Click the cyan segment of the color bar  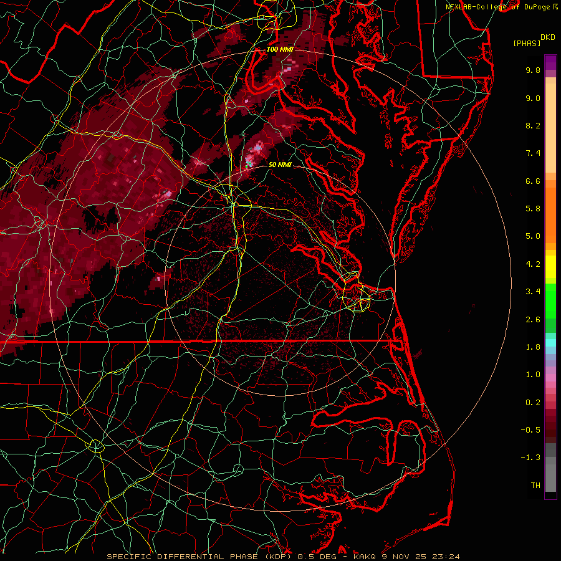(550, 343)
